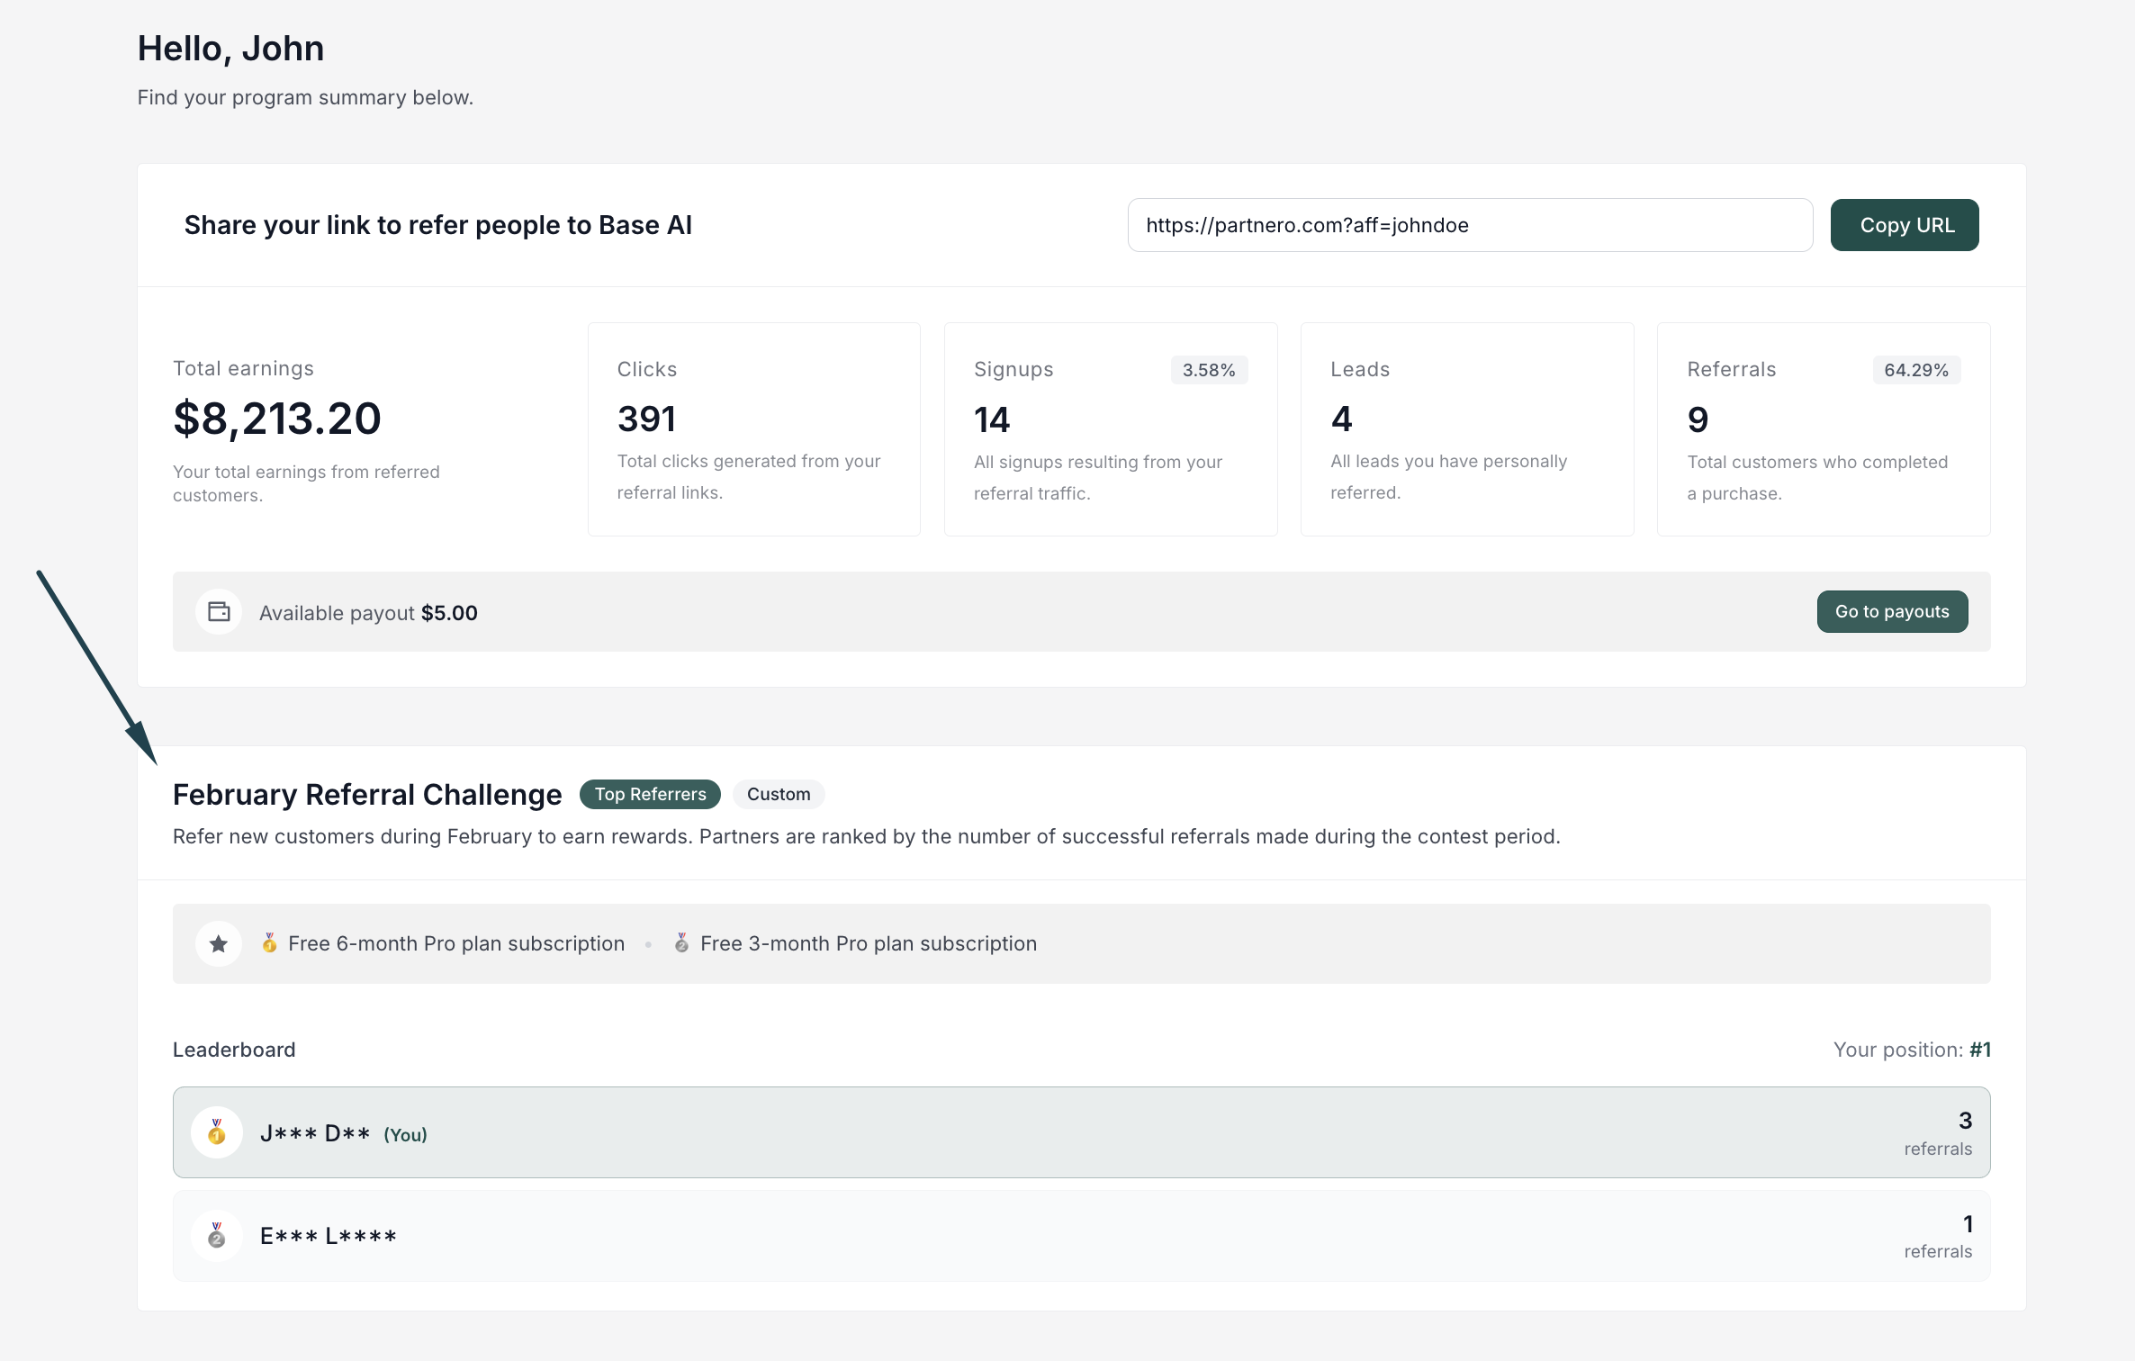Screen dimensions: 2135x1361
Task: Click first-place medal icon in leaderboard
Action: click(x=217, y=1132)
